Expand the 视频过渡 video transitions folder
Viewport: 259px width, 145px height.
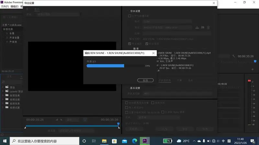pos(3,108)
